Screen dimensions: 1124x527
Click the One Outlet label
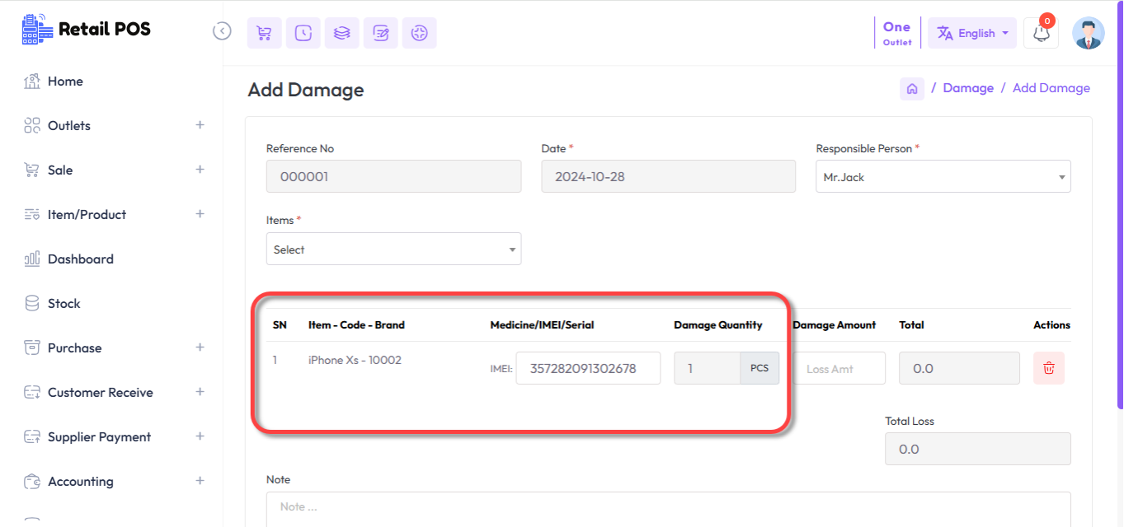click(896, 33)
